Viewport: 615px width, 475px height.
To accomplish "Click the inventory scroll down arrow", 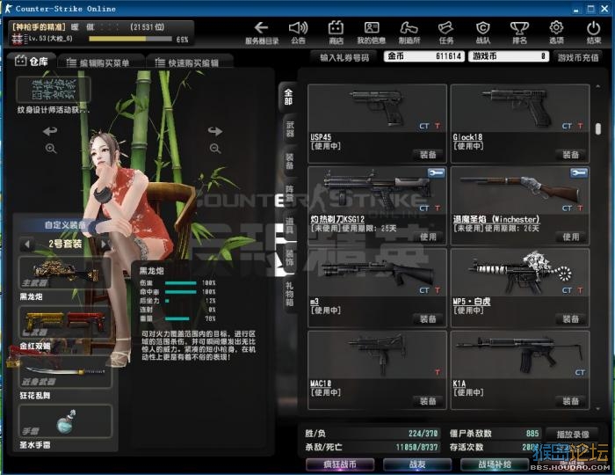I will pyautogui.click(x=597, y=409).
